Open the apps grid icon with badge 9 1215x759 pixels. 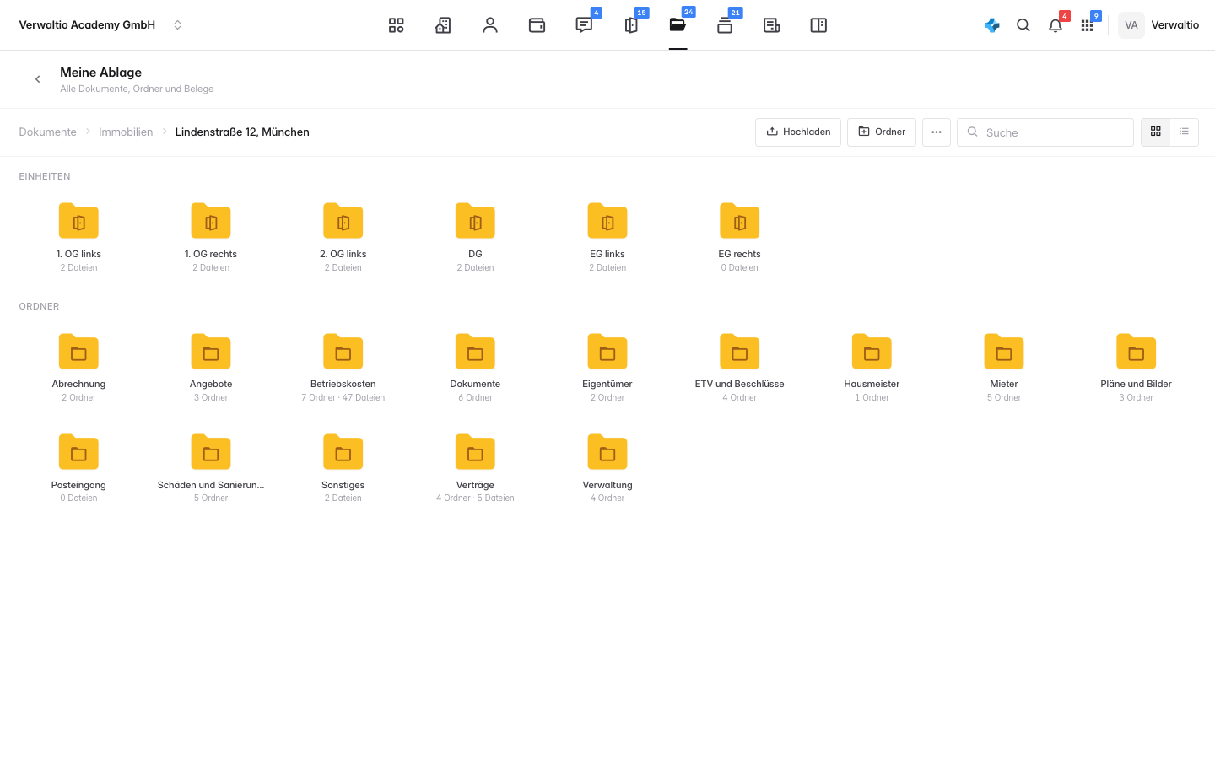[1087, 25]
